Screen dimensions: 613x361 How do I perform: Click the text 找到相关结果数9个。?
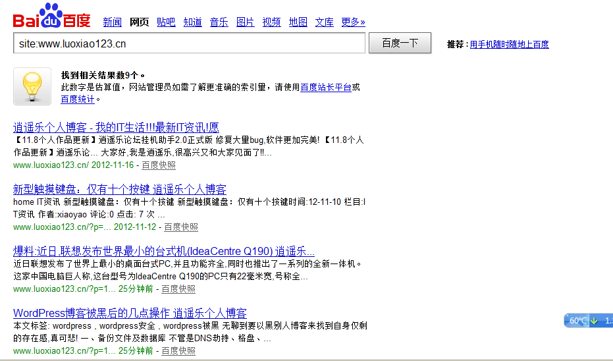(x=103, y=75)
